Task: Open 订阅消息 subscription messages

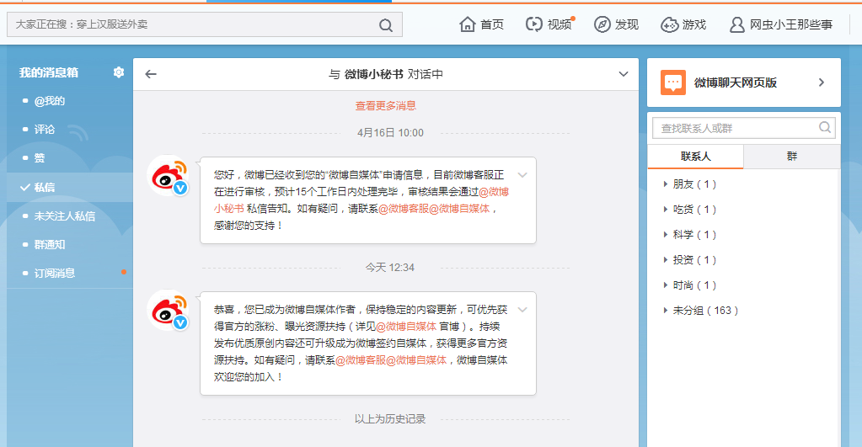Action: point(55,274)
